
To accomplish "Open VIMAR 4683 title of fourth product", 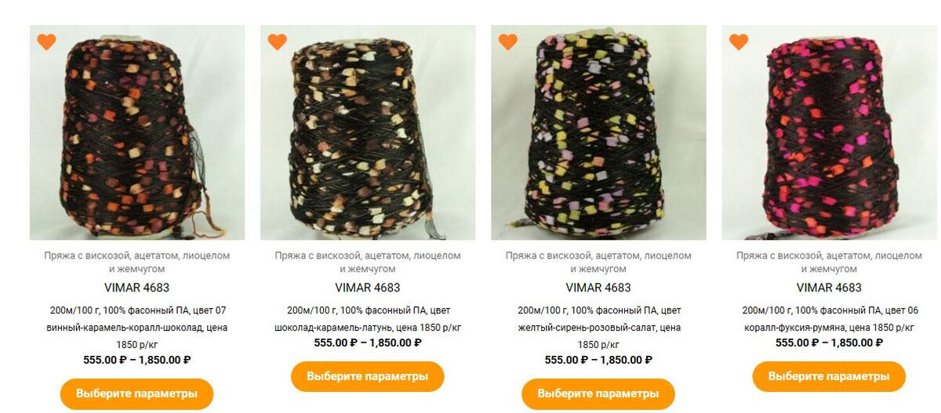I will (x=829, y=288).
